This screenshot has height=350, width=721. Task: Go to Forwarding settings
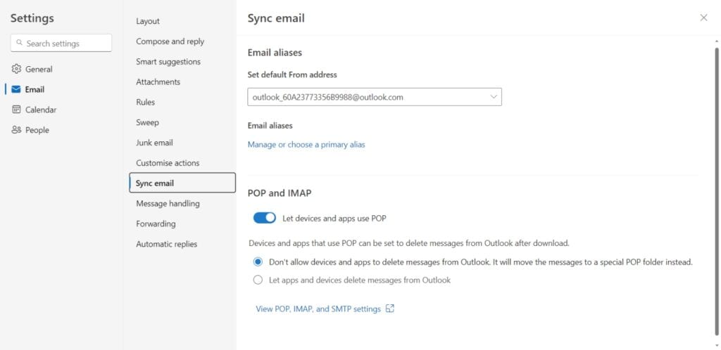(156, 223)
